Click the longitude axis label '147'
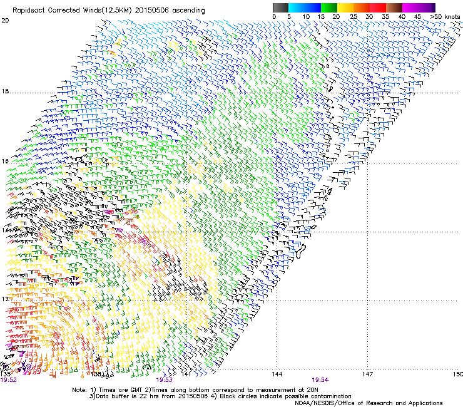Viewport: 463px width, 407px height. [367, 374]
